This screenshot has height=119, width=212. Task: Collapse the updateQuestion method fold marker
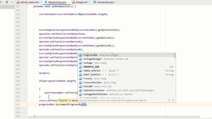pyautogui.click(x=27, y=7)
